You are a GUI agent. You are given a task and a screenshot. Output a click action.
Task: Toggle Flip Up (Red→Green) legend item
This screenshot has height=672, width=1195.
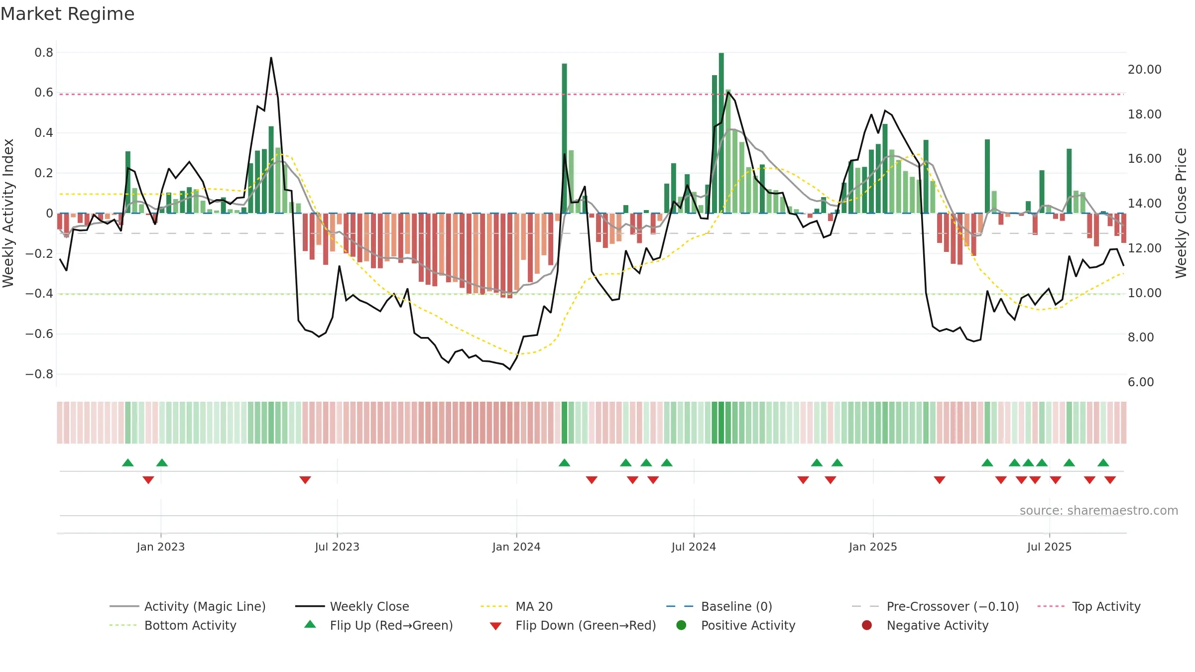(x=378, y=625)
